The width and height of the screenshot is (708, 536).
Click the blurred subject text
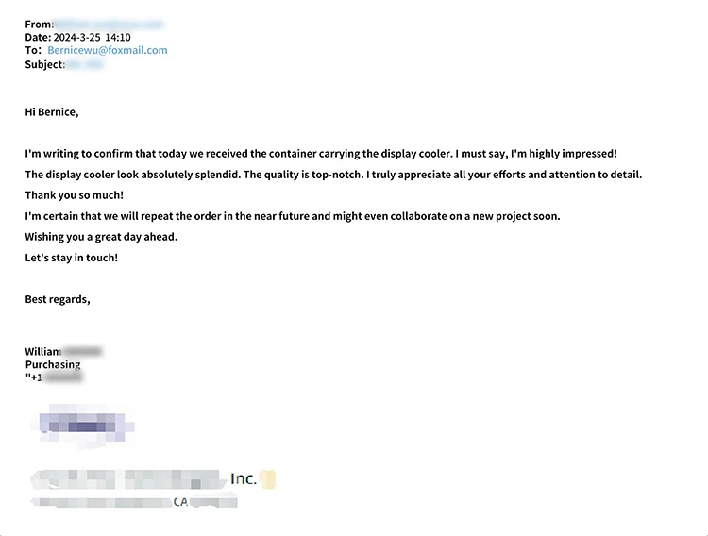[x=85, y=64]
